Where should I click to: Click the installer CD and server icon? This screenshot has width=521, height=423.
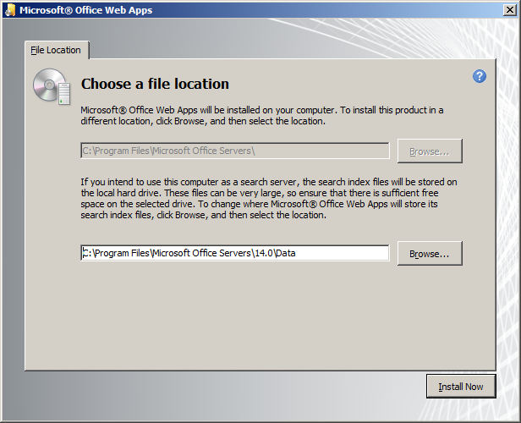(52, 87)
